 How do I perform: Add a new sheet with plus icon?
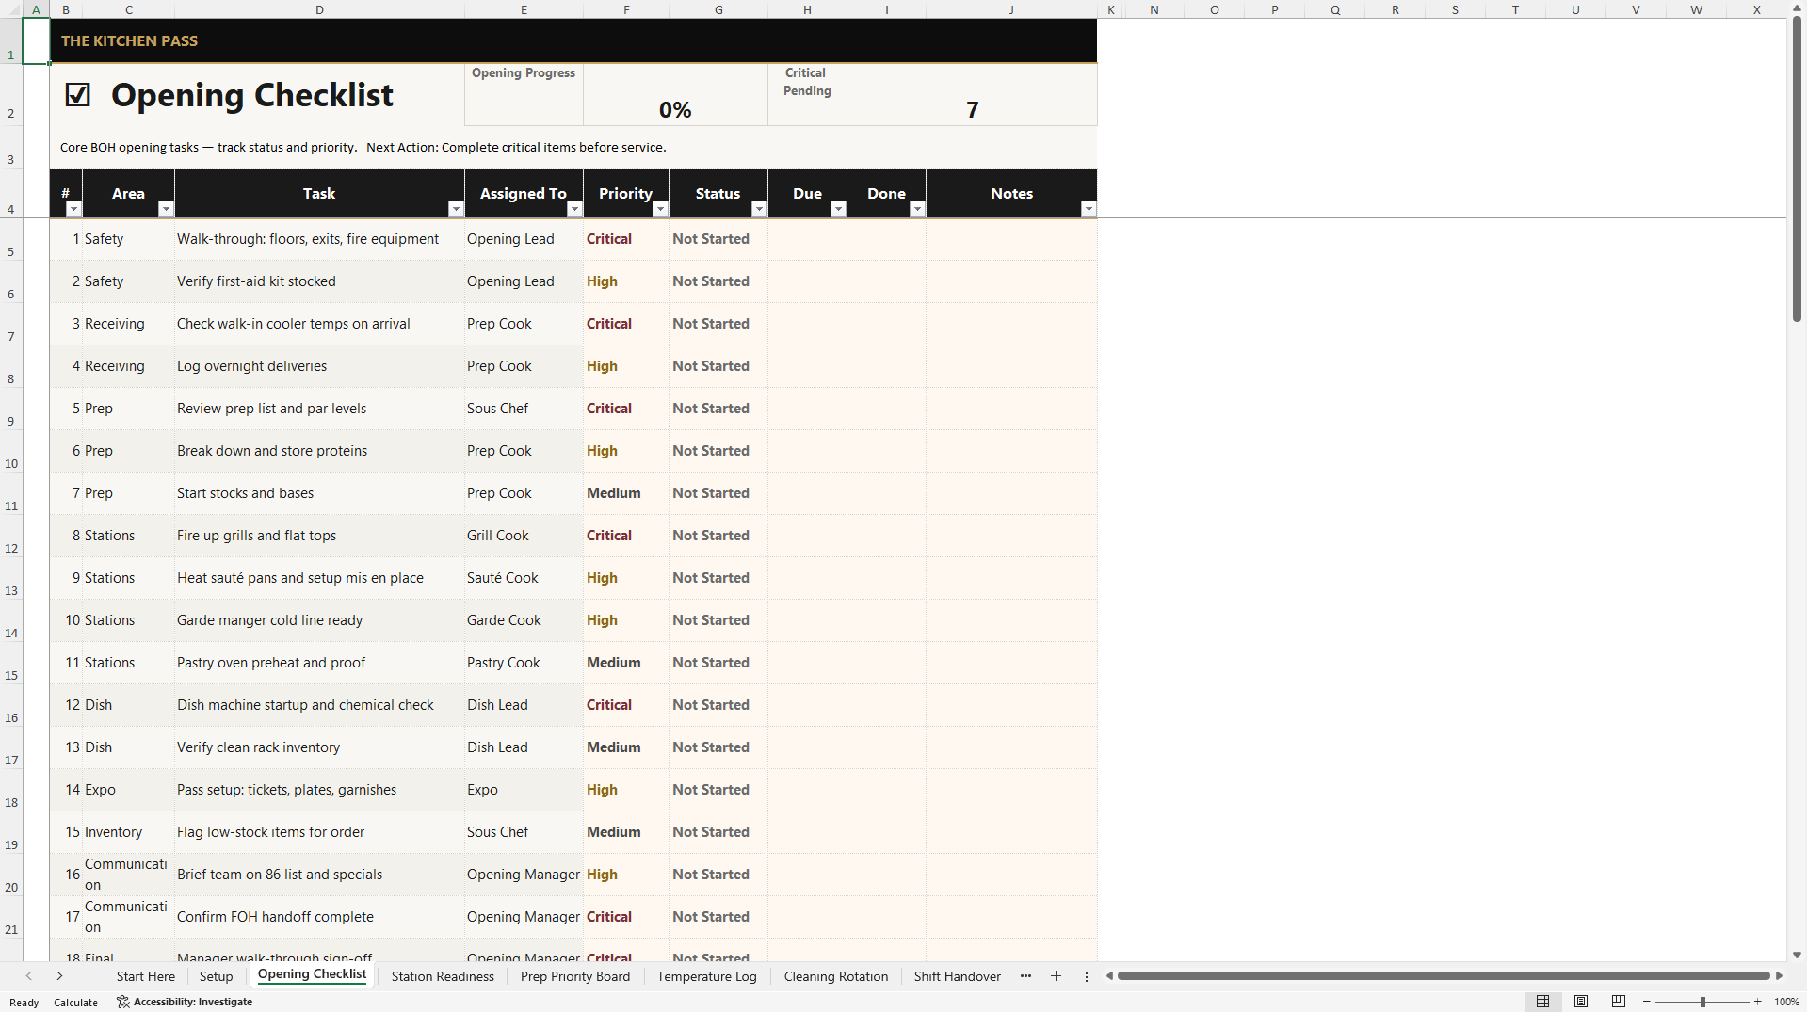pyautogui.click(x=1056, y=976)
